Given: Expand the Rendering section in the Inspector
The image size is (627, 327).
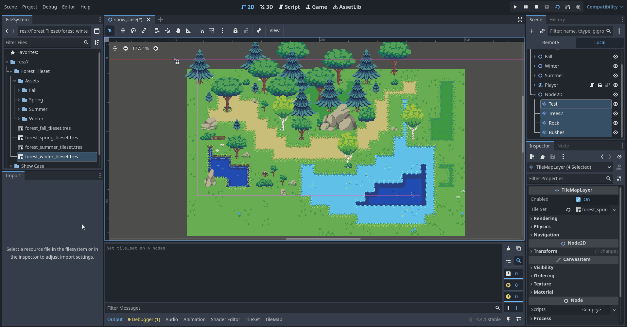Looking at the screenshot, I should pyautogui.click(x=546, y=218).
